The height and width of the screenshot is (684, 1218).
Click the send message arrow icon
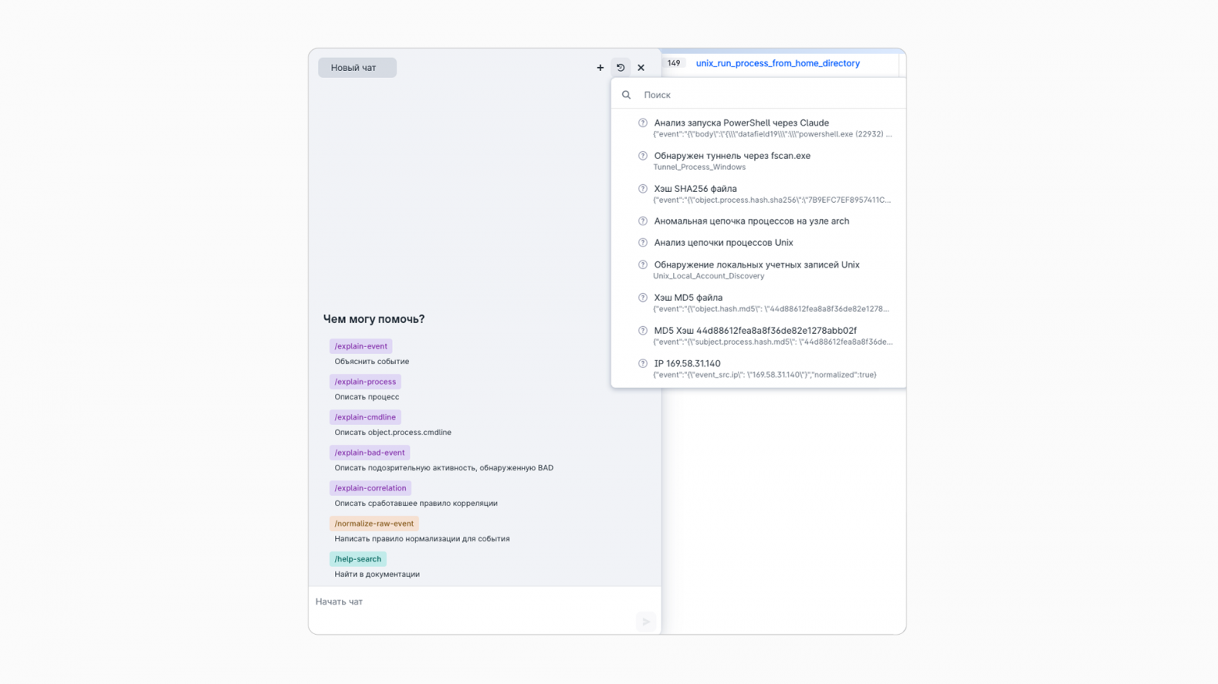click(x=646, y=622)
